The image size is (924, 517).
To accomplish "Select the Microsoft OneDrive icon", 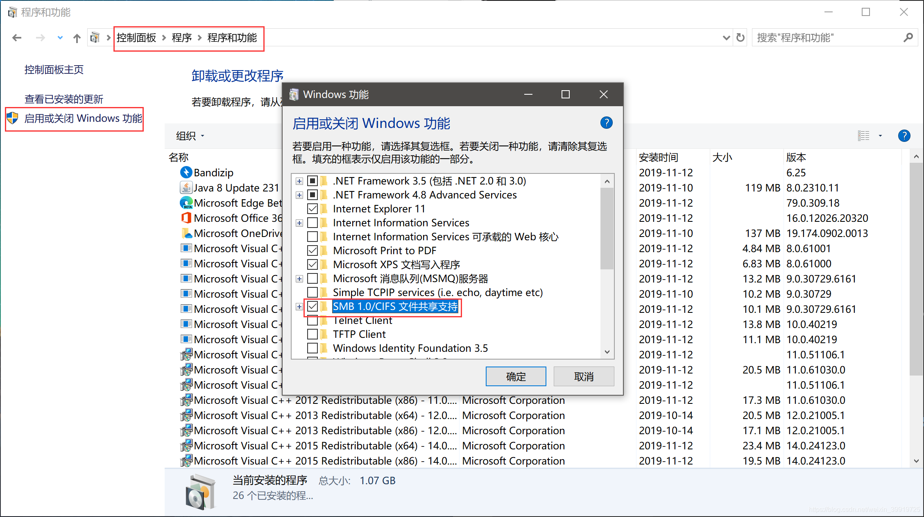I will point(186,233).
